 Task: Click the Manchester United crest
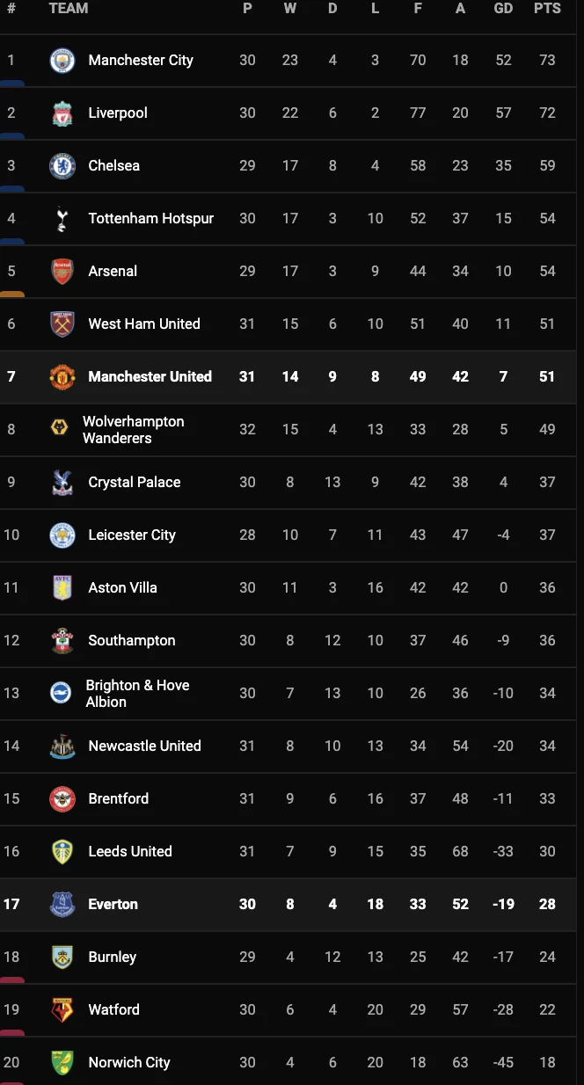pos(62,377)
